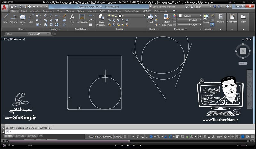Activate the Rotate tool in Modify panel
The height and width of the screenshot is (149, 256).
[51, 16]
